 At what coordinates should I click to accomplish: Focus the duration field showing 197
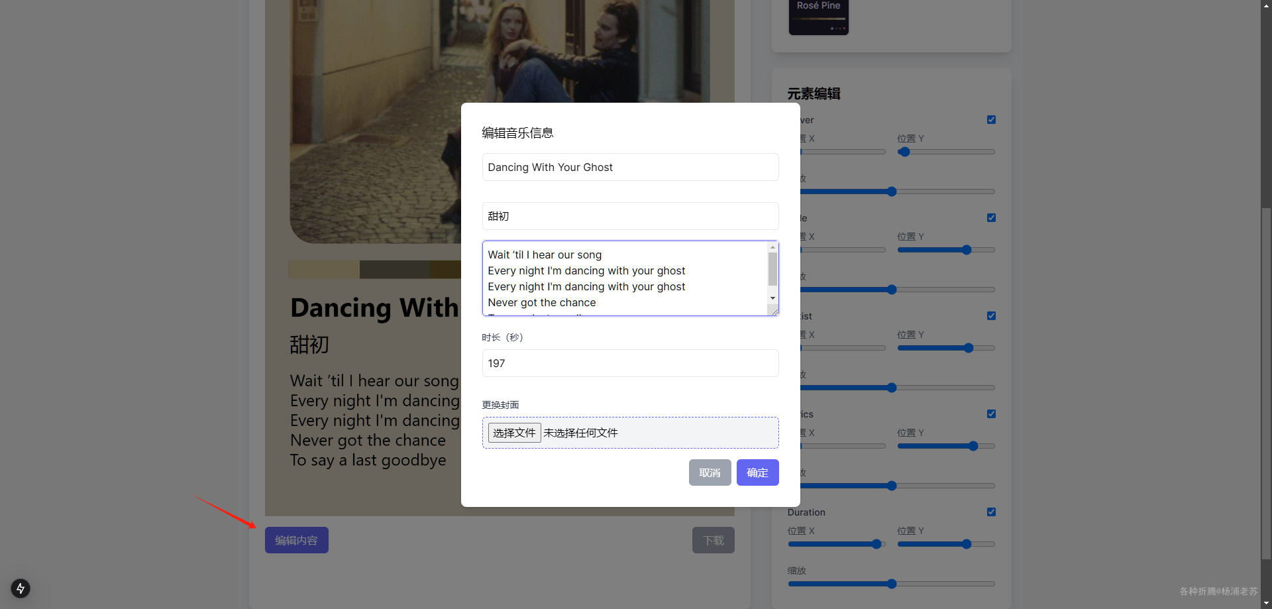click(x=630, y=363)
